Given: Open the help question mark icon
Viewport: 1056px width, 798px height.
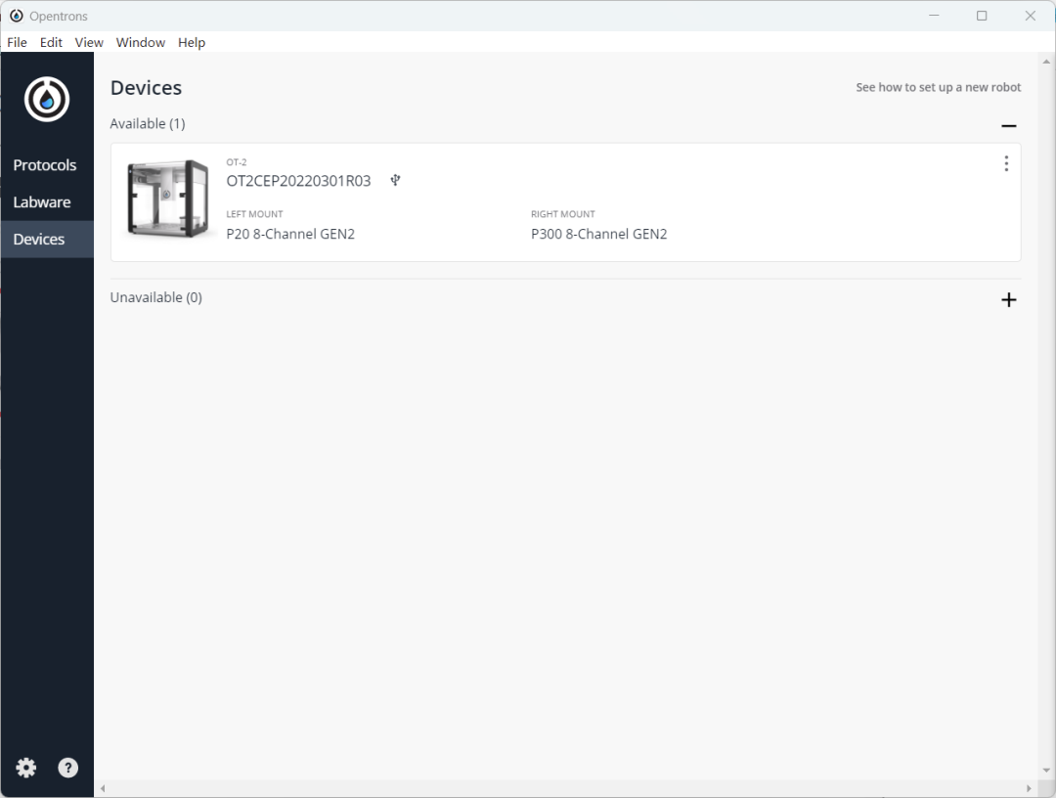Looking at the screenshot, I should (x=68, y=768).
